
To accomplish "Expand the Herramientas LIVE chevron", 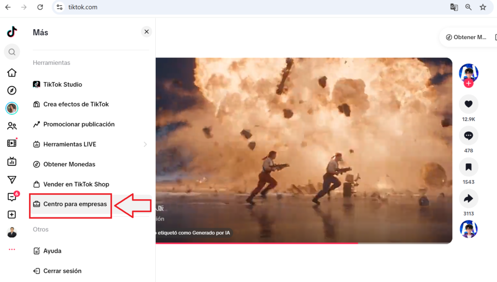I will [x=145, y=144].
